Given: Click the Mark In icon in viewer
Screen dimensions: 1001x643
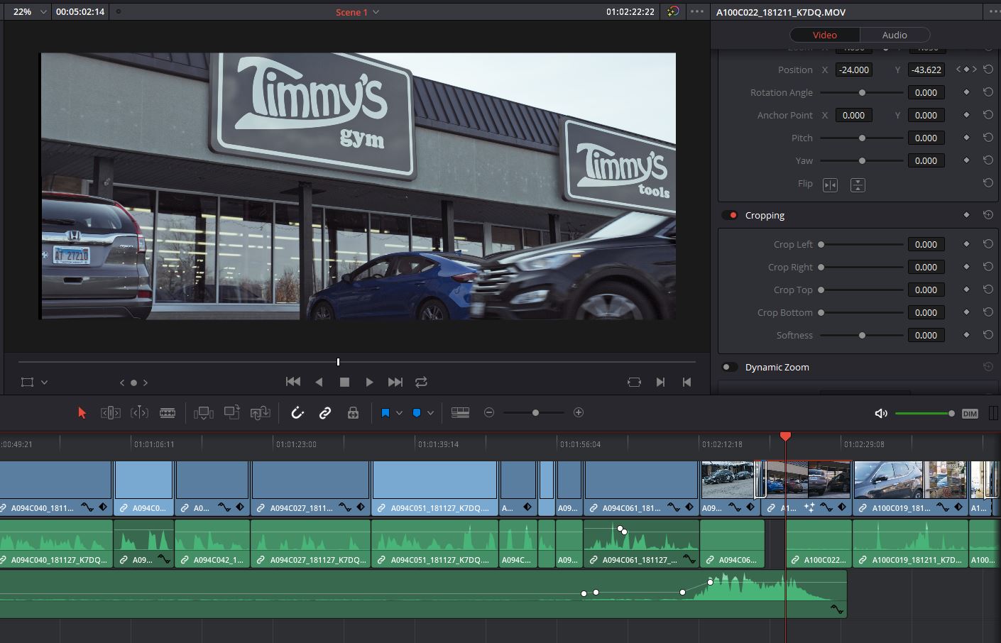Looking at the screenshot, I should tap(660, 382).
